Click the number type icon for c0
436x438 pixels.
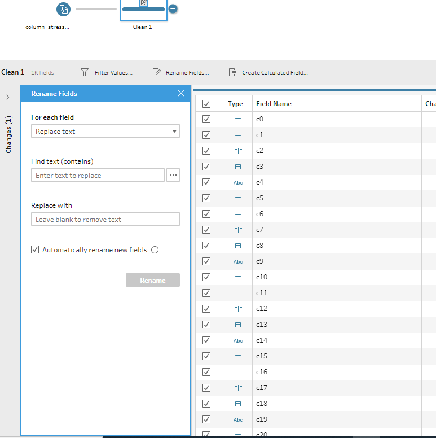(238, 119)
